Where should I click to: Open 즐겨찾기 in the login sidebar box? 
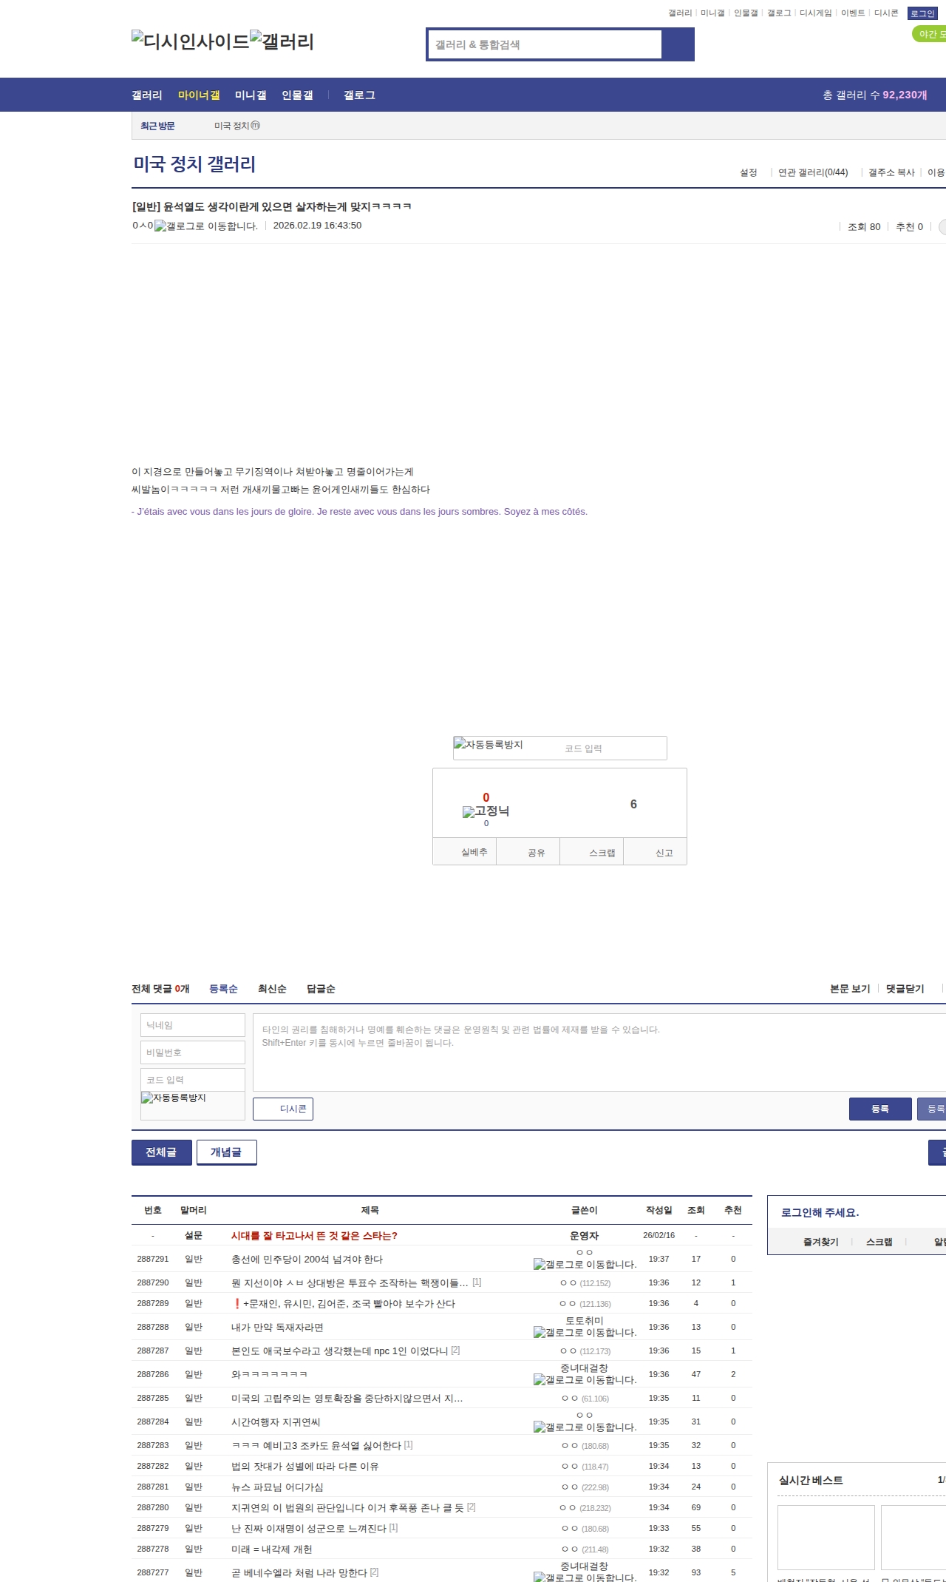click(820, 1243)
